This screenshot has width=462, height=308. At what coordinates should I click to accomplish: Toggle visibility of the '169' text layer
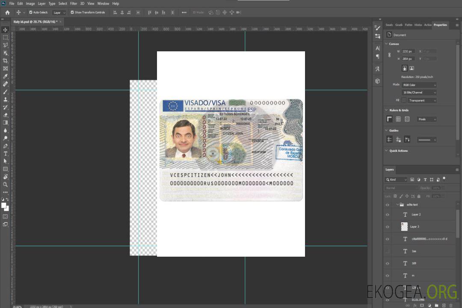pyautogui.click(x=388, y=264)
